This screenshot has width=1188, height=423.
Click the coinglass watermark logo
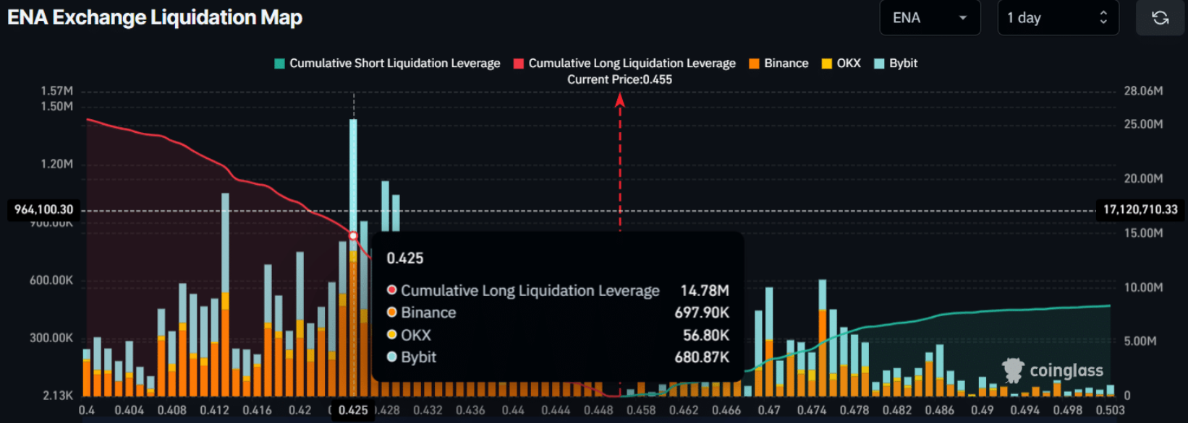click(x=1053, y=370)
